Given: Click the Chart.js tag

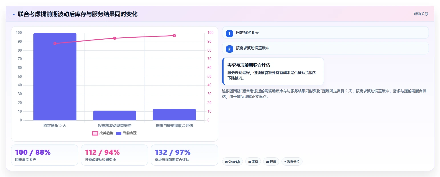Looking at the screenshot, I should pos(232,162).
